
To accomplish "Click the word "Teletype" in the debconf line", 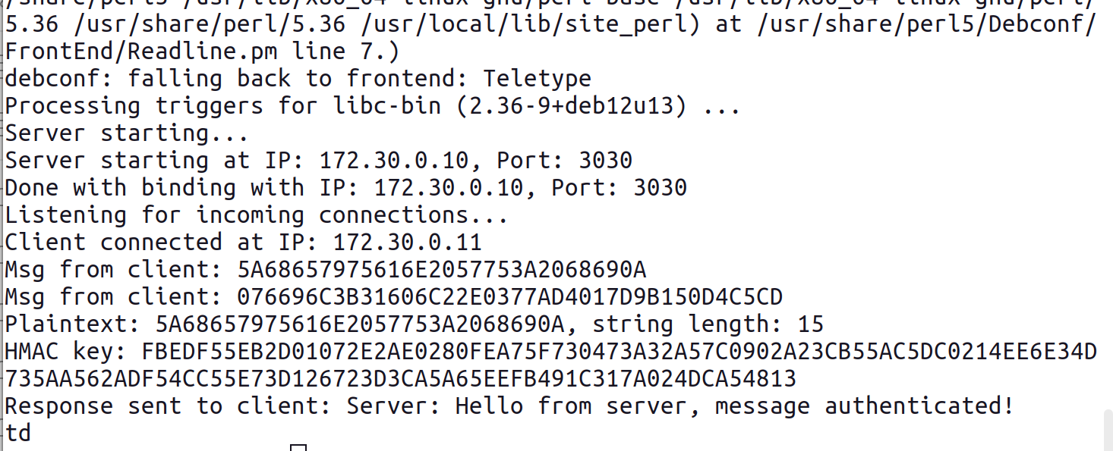I will (537, 79).
